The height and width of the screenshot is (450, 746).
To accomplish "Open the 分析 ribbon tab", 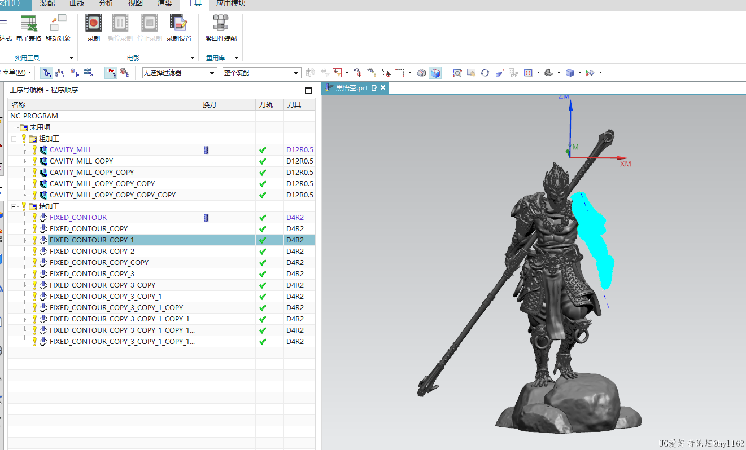I will 106,4.
